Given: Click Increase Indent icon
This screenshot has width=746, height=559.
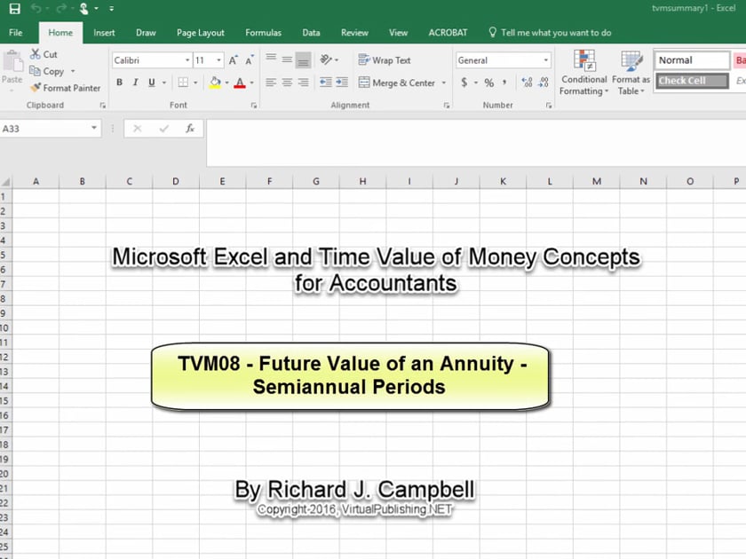Looking at the screenshot, I should tap(342, 83).
